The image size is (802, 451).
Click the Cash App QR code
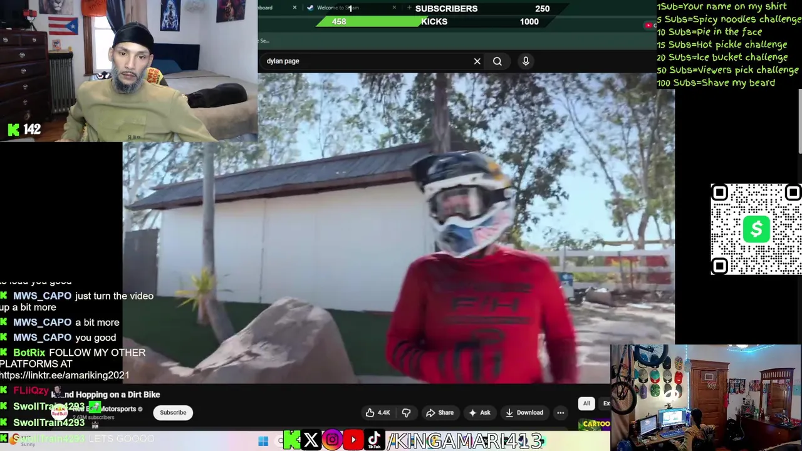tap(756, 229)
